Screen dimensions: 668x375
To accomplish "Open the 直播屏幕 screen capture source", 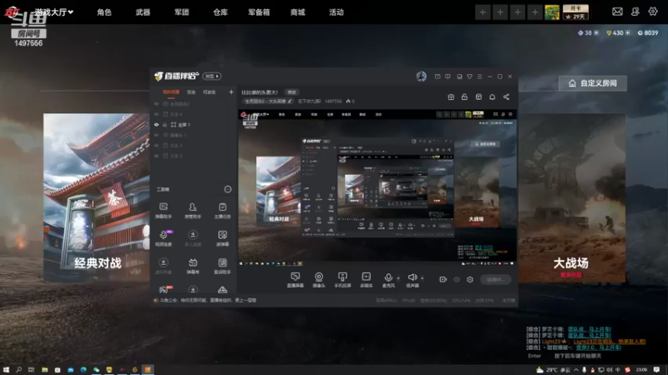I will pyautogui.click(x=295, y=280).
